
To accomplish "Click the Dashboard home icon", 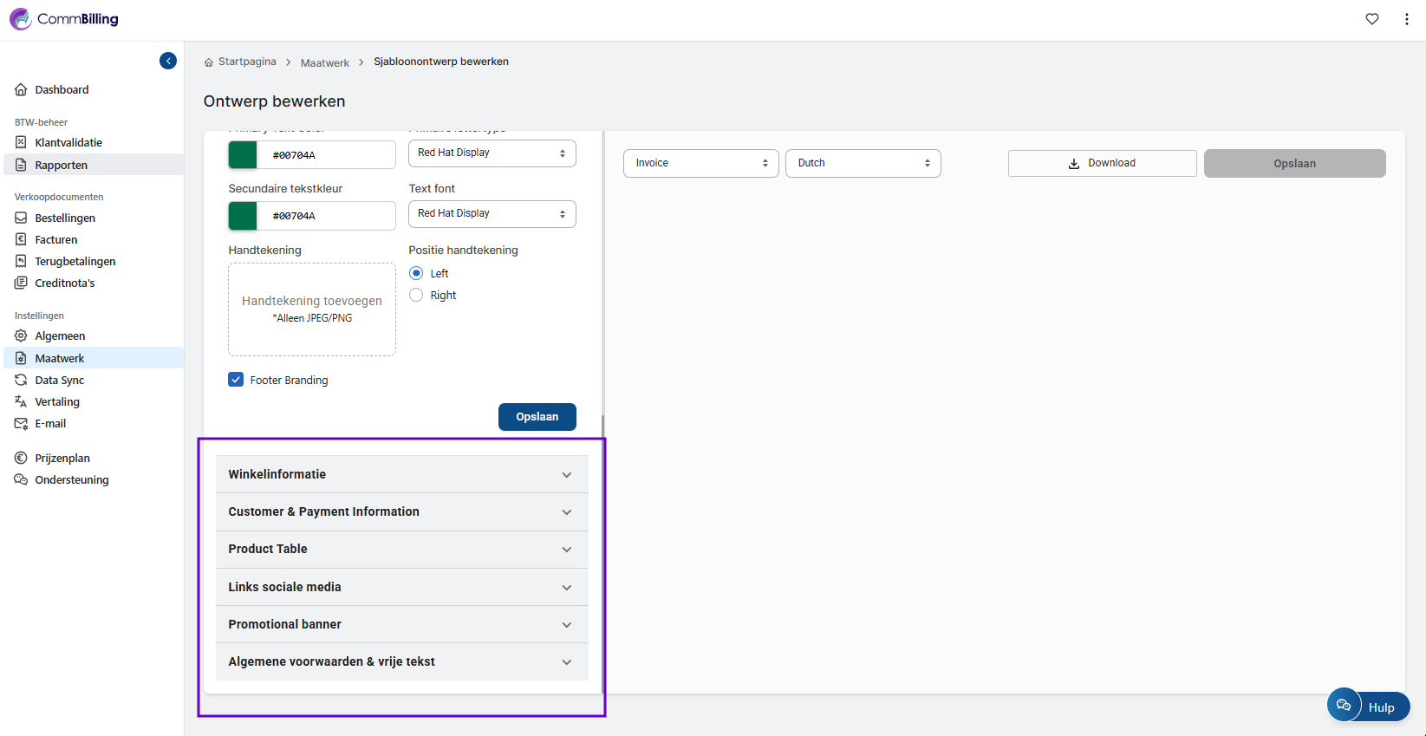I will click(21, 89).
